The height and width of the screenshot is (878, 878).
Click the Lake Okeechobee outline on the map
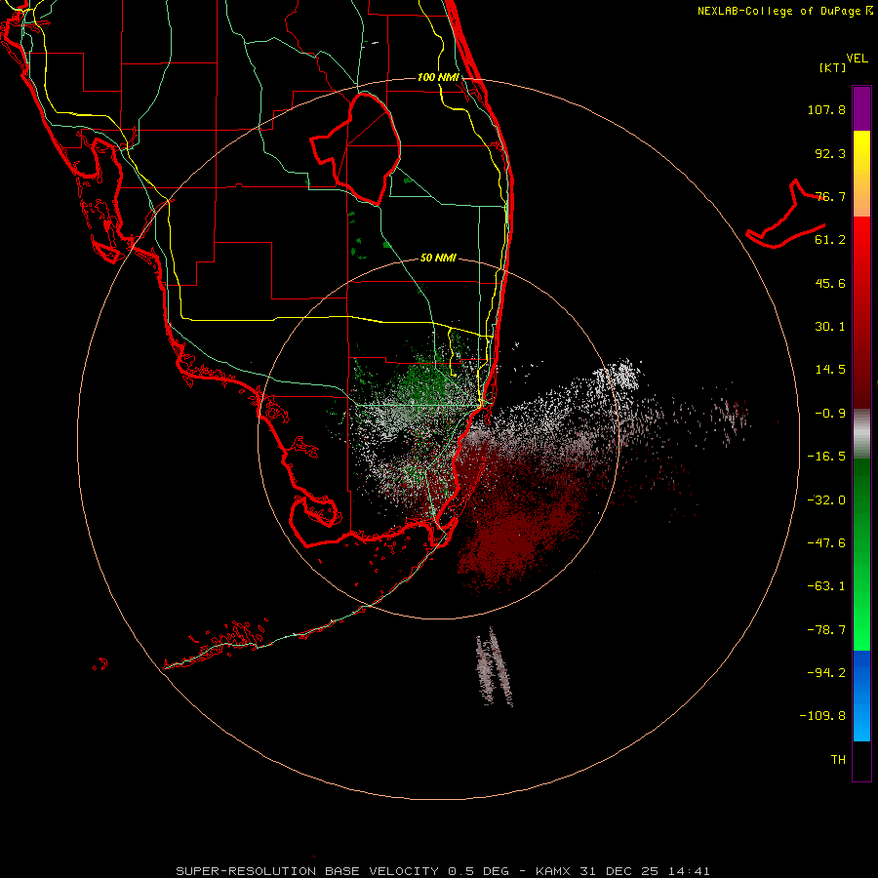[x=355, y=148]
